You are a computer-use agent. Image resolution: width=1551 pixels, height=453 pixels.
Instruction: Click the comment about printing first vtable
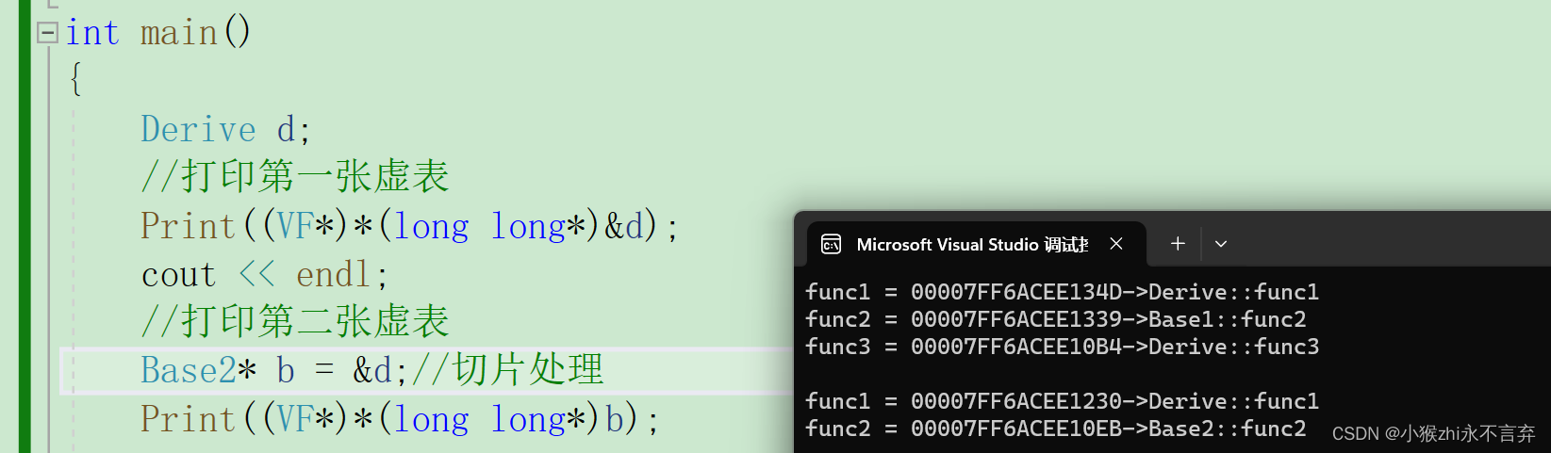click(295, 176)
